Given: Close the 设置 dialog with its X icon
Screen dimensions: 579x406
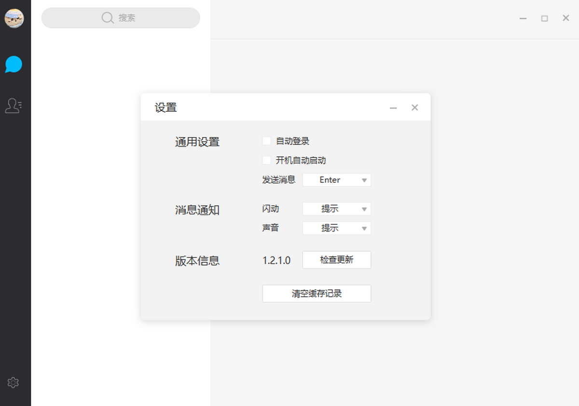Looking at the screenshot, I should (x=414, y=108).
